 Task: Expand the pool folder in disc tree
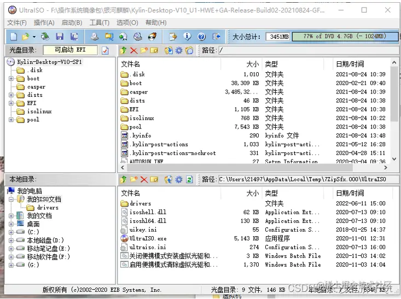coord(11,120)
